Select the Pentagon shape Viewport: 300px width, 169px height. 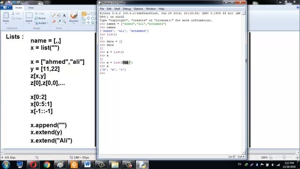[93, 18]
